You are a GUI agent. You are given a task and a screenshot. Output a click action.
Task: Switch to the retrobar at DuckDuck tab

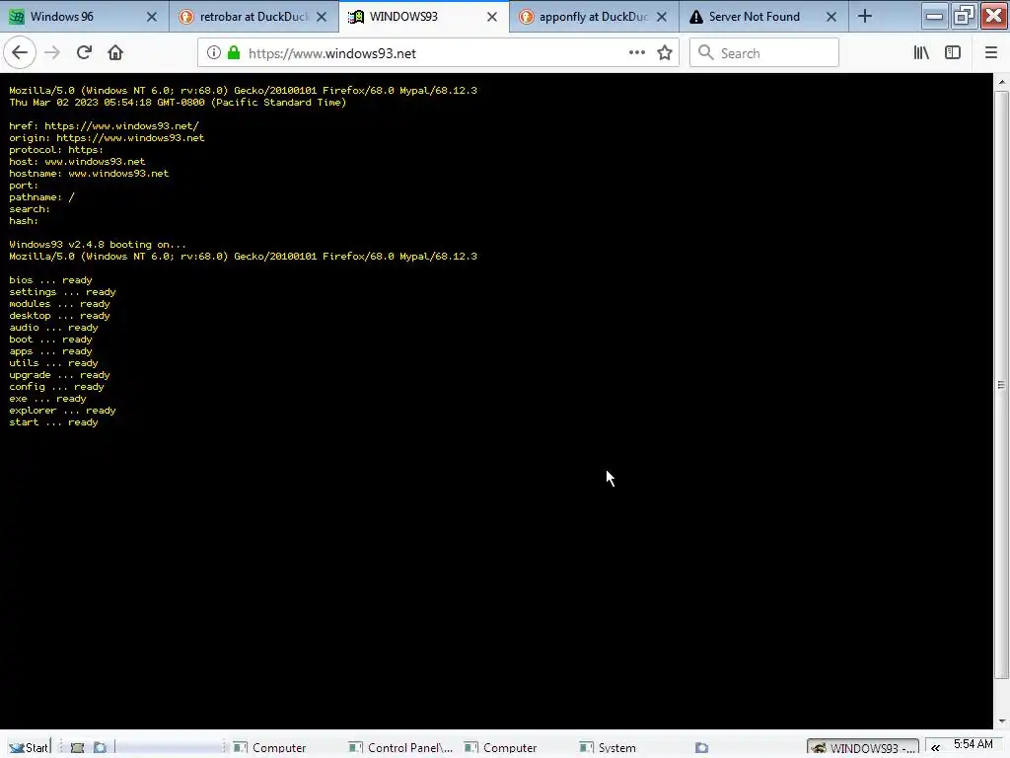(x=253, y=17)
